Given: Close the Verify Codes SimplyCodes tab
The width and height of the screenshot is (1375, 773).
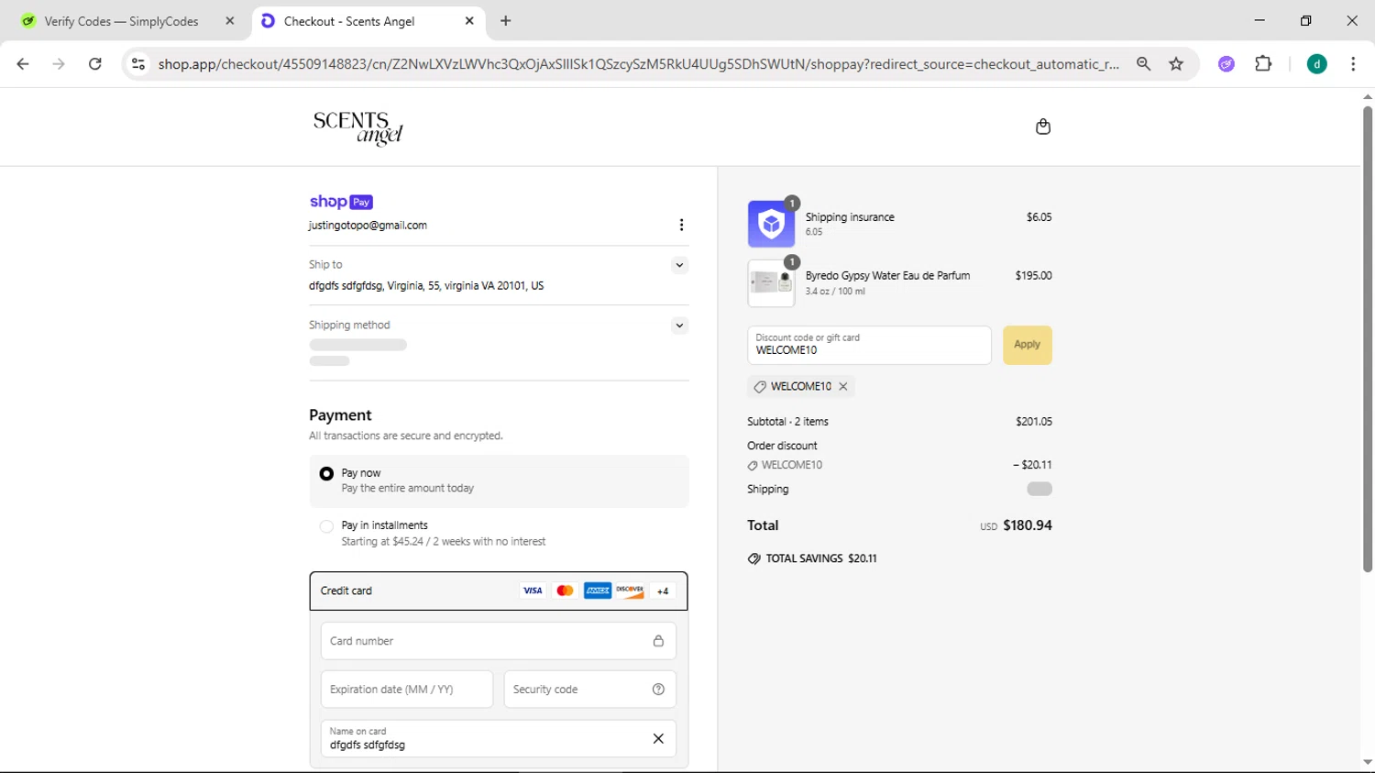Looking at the screenshot, I should (230, 21).
